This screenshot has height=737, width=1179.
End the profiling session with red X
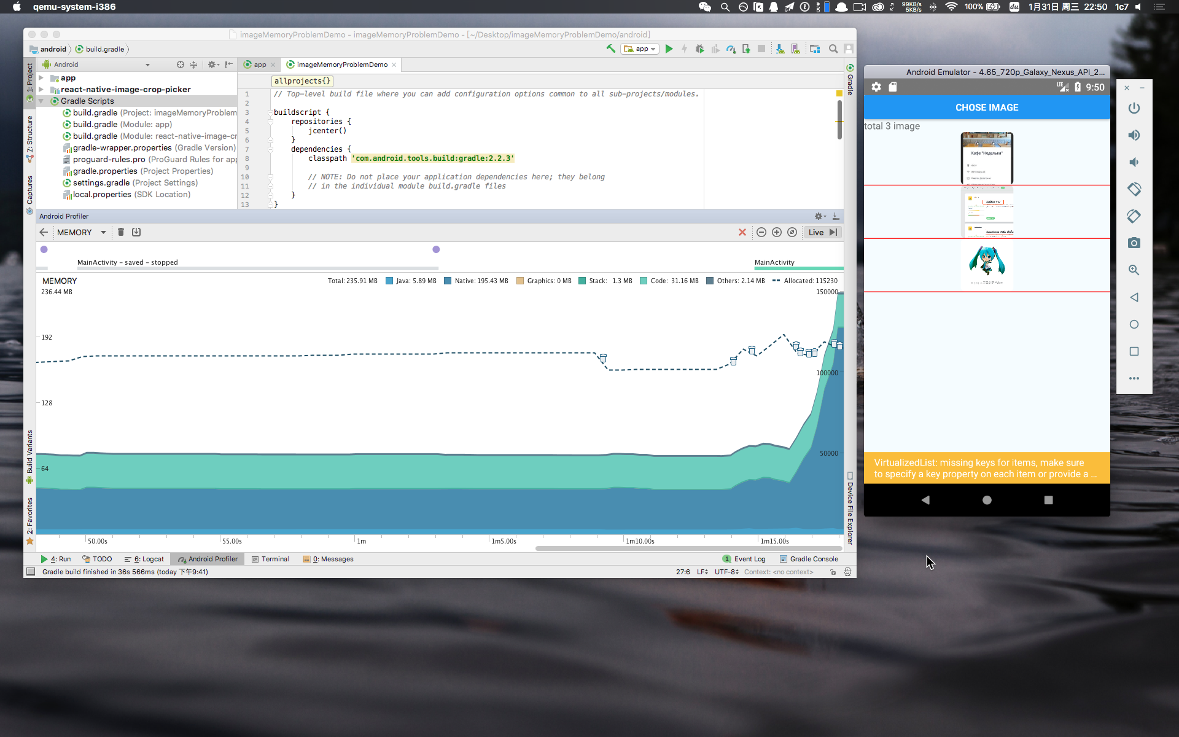click(x=742, y=232)
